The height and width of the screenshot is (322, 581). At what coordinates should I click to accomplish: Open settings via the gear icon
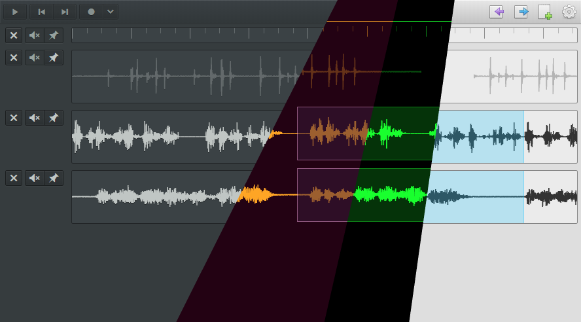click(569, 12)
